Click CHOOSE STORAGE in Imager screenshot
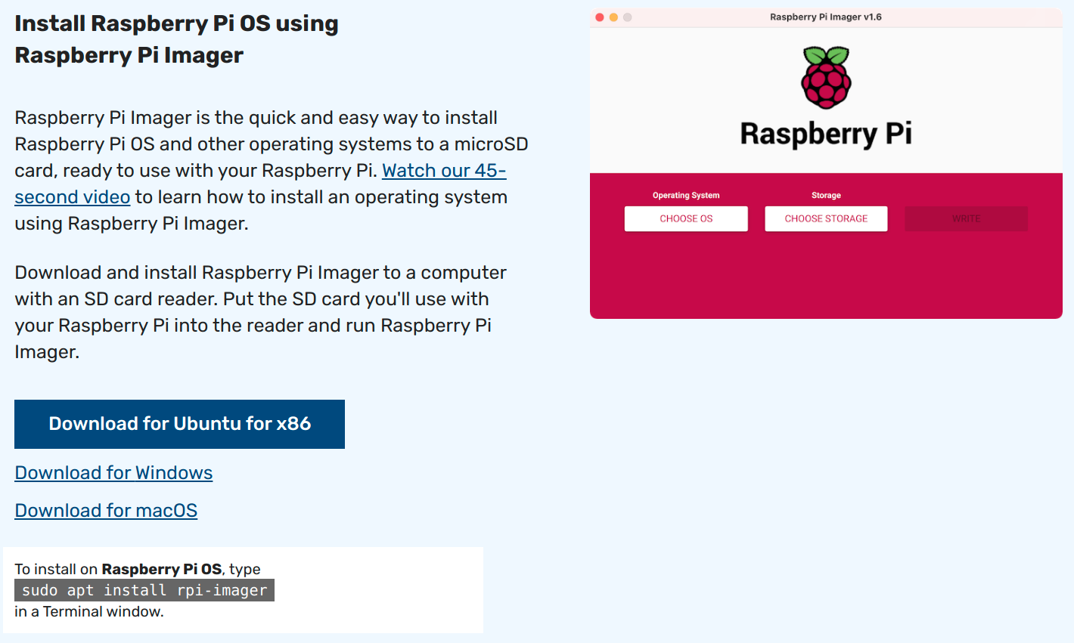Viewport: 1074px width, 643px height. [x=826, y=218]
